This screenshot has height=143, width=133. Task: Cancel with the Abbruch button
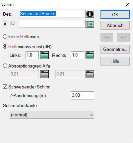(115, 25)
